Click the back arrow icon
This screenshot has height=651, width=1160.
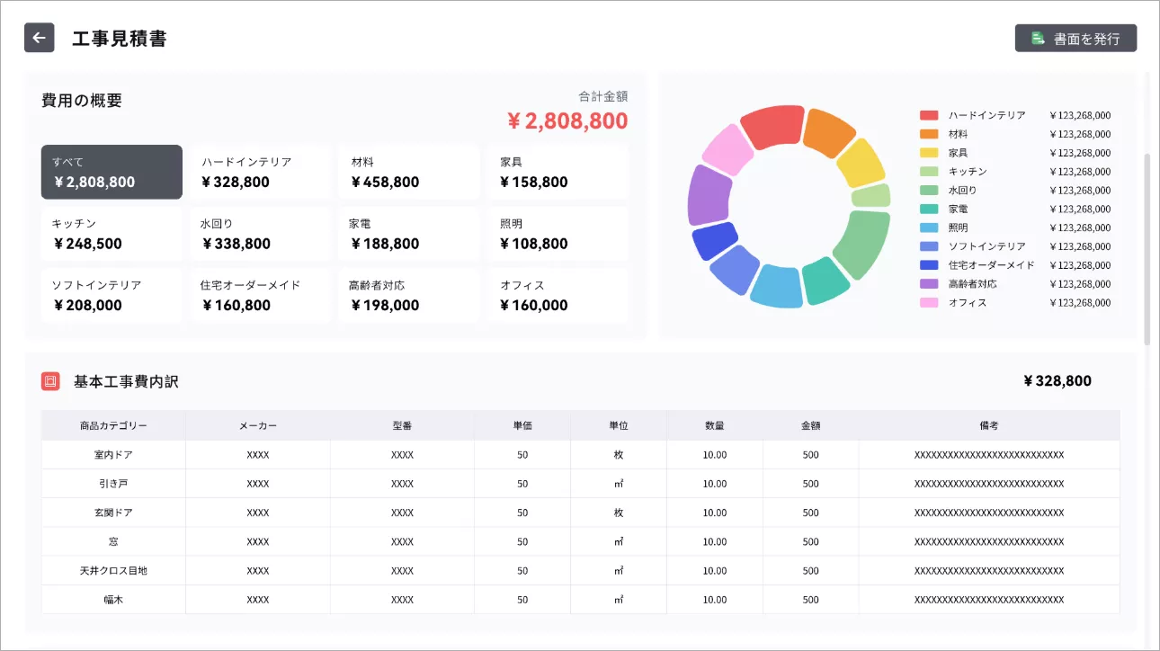tap(39, 38)
